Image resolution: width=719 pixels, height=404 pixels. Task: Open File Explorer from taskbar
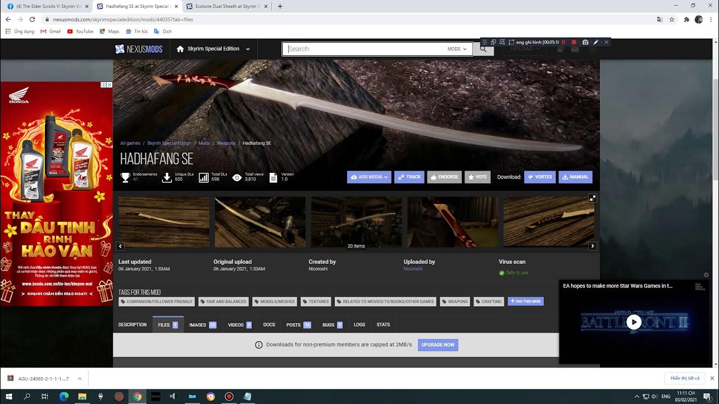[x=82, y=396]
